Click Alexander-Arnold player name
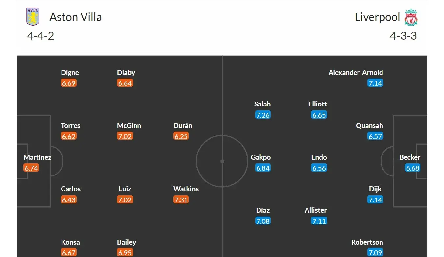Image resolution: width=444 pixels, height=257 pixels. [x=356, y=73]
